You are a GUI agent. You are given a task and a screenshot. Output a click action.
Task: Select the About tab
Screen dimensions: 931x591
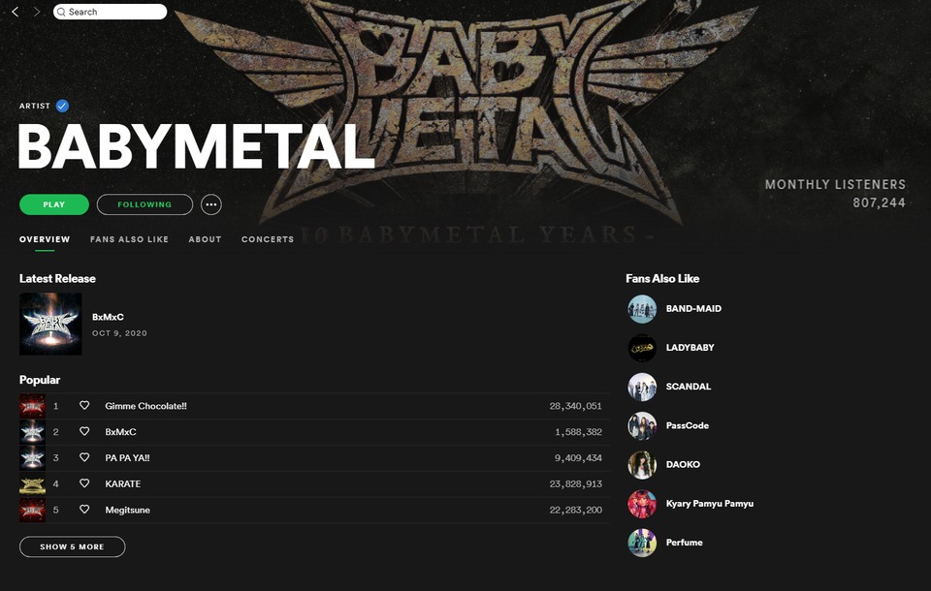(x=205, y=239)
